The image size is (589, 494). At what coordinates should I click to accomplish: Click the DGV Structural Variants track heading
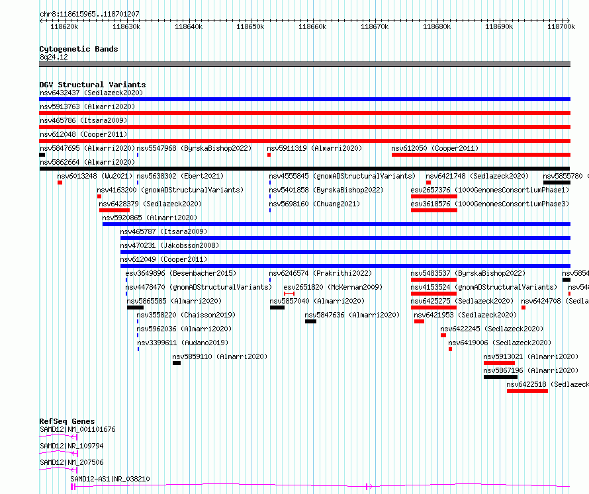(93, 85)
